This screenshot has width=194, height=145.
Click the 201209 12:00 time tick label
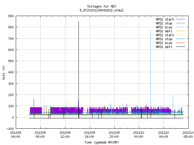65,135
